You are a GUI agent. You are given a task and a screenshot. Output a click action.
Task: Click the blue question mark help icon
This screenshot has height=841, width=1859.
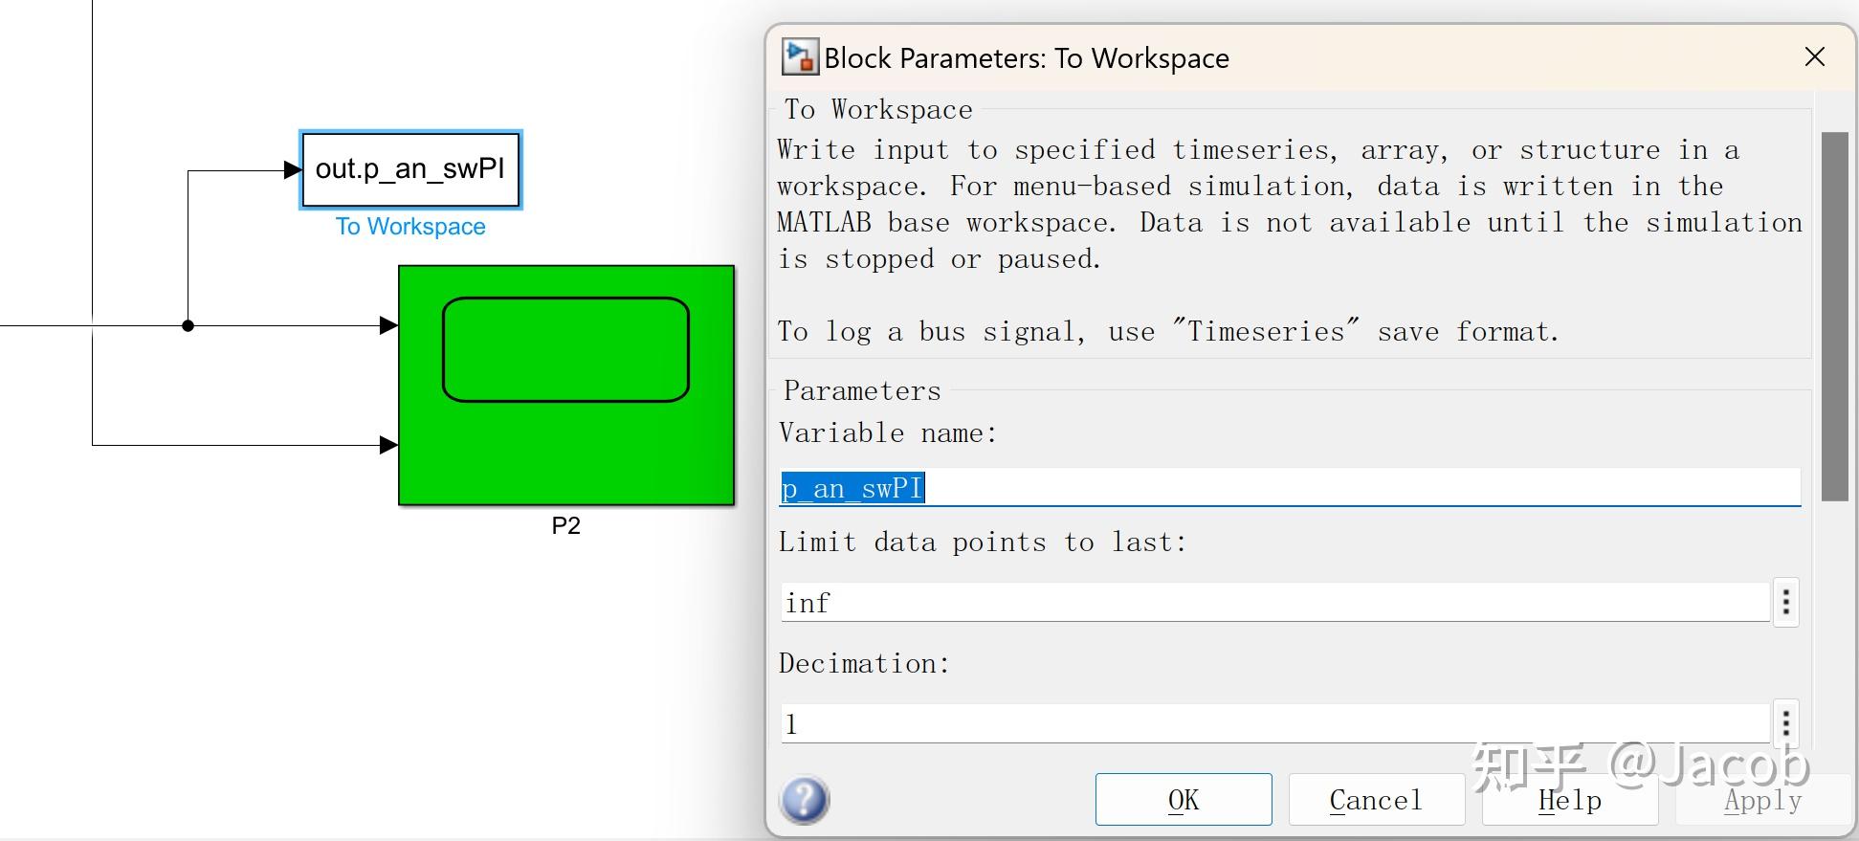805,800
